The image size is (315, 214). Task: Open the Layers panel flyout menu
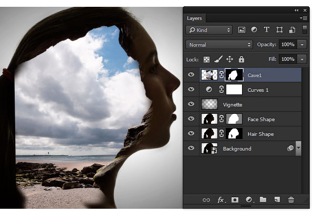coord(303,18)
